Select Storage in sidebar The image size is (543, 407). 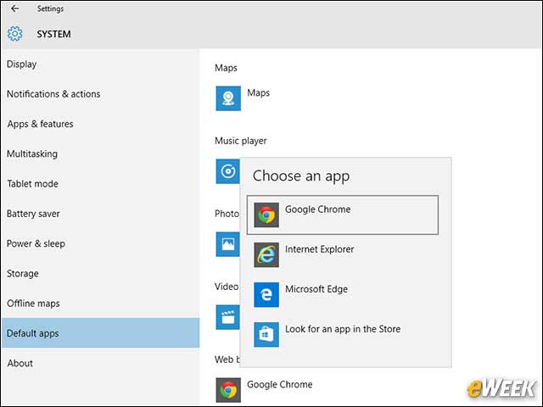(x=100, y=273)
